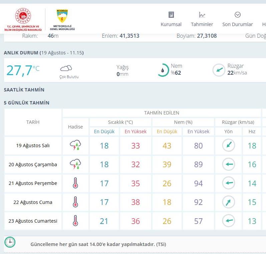
Task: Click the 5 Günlük Tahmin heading
Action: coord(27,103)
